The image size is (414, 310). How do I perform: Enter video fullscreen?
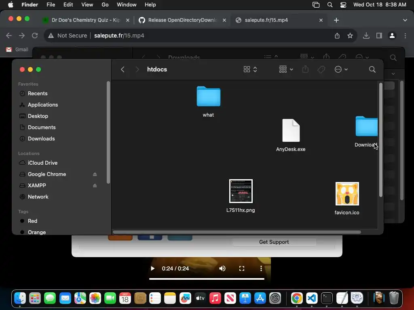pyautogui.click(x=242, y=268)
